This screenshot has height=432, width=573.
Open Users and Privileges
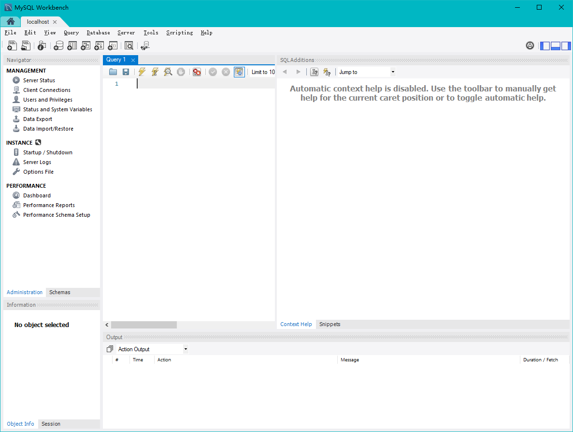click(x=47, y=100)
